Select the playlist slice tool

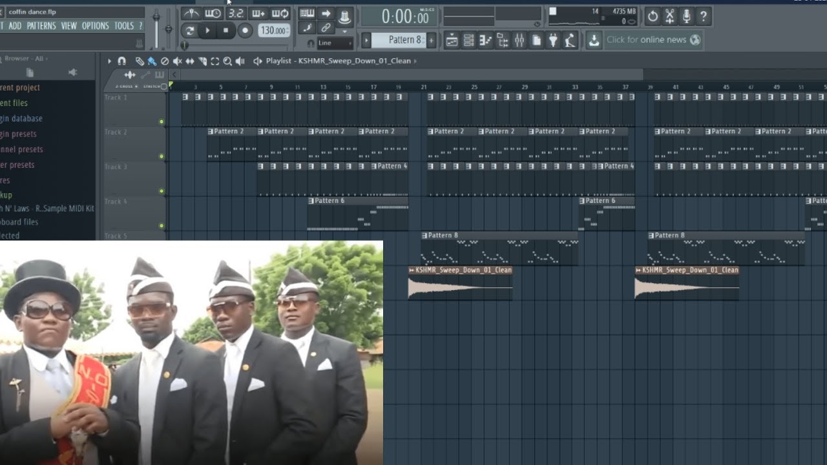point(202,61)
